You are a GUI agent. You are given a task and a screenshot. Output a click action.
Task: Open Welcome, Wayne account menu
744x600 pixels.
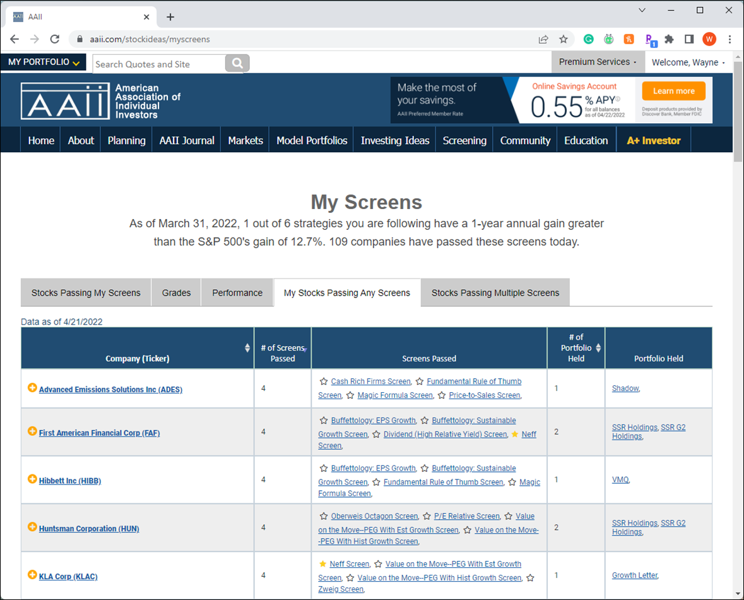coord(688,63)
